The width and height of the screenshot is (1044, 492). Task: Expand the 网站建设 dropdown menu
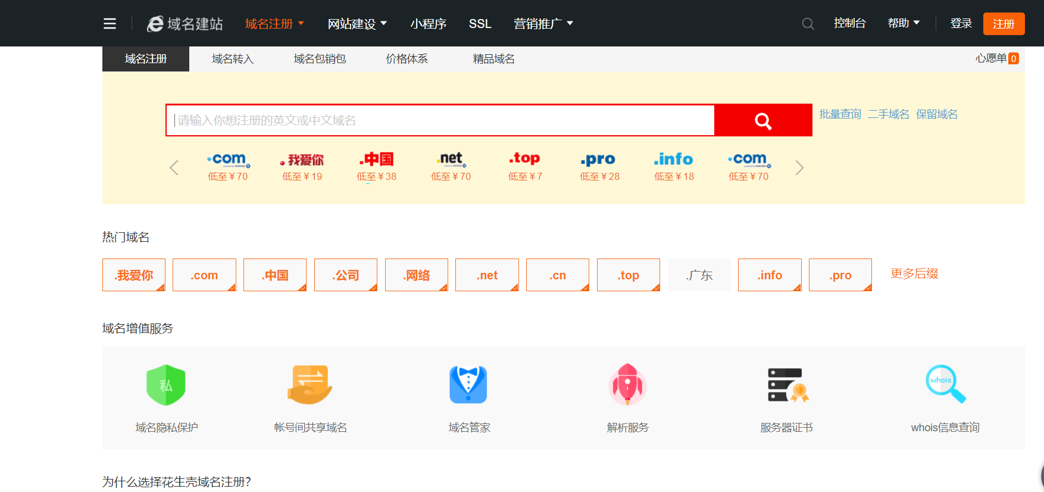pyautogui.click(x=357, y=24)
